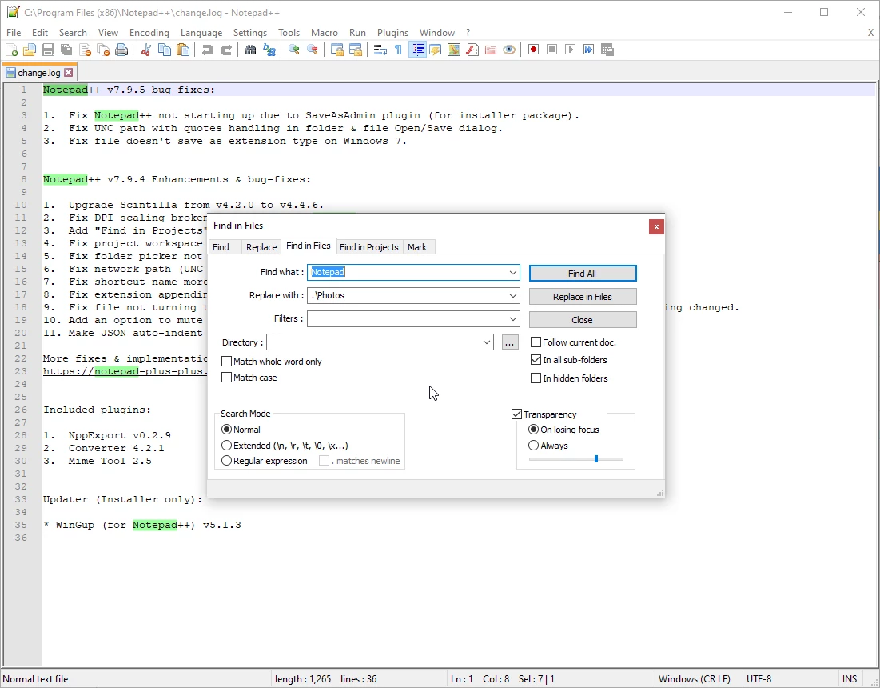This screenshot has height=688, width=880.
Task: Click the dialog Close button
Action: pyautogui.click(x=583, y=319)
